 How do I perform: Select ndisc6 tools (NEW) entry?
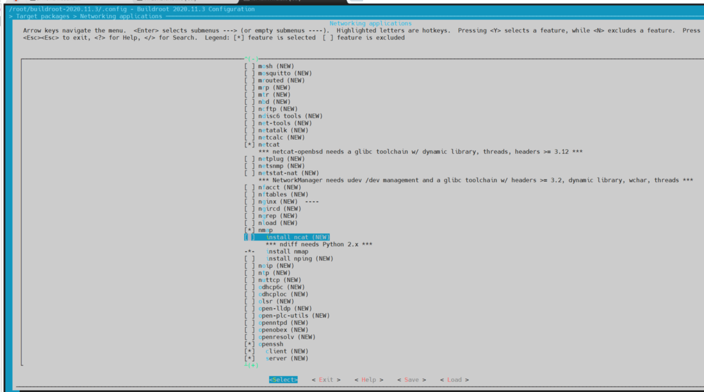click(x=283, y=116)
